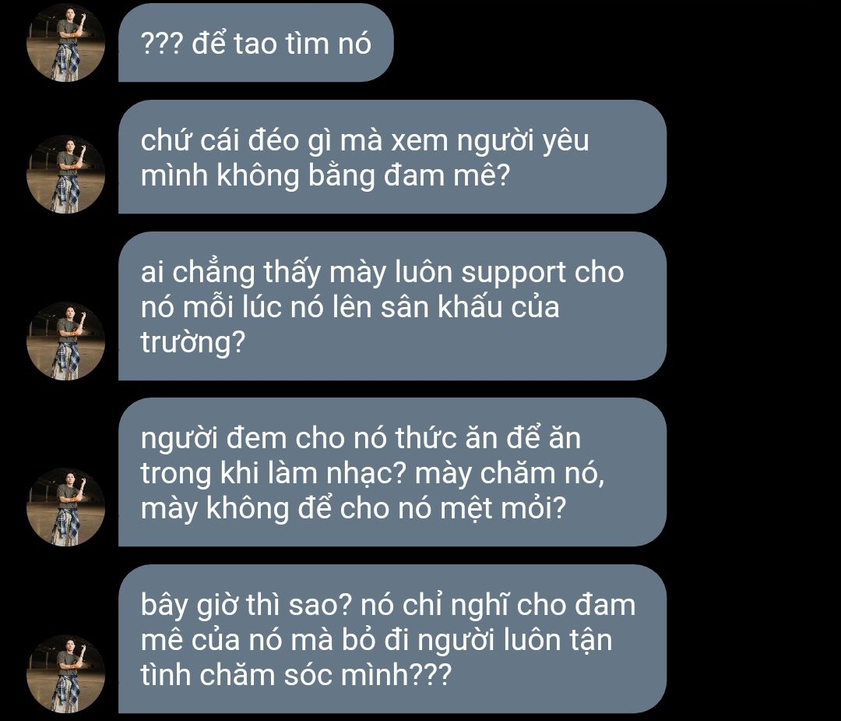Click line 'mê của nó mà bỏ đi người luôn tận'

(x=377, y=641)
